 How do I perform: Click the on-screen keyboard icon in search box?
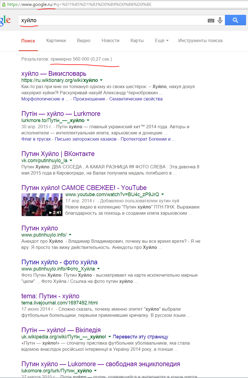(x=211, y=20)
